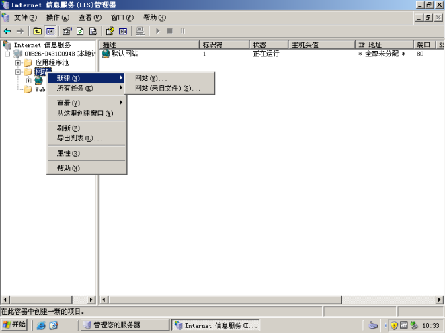The width and height of the screenshot is (445, 334).
Task: Click the 开始 Start button
Action: (14, 325)
